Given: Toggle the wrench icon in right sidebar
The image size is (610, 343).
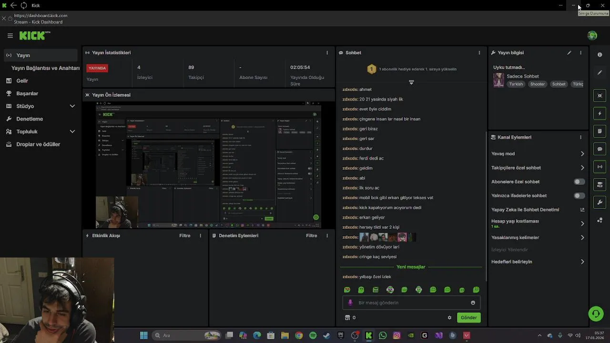Looking at the screenshot, I should [x=600, y=202].
